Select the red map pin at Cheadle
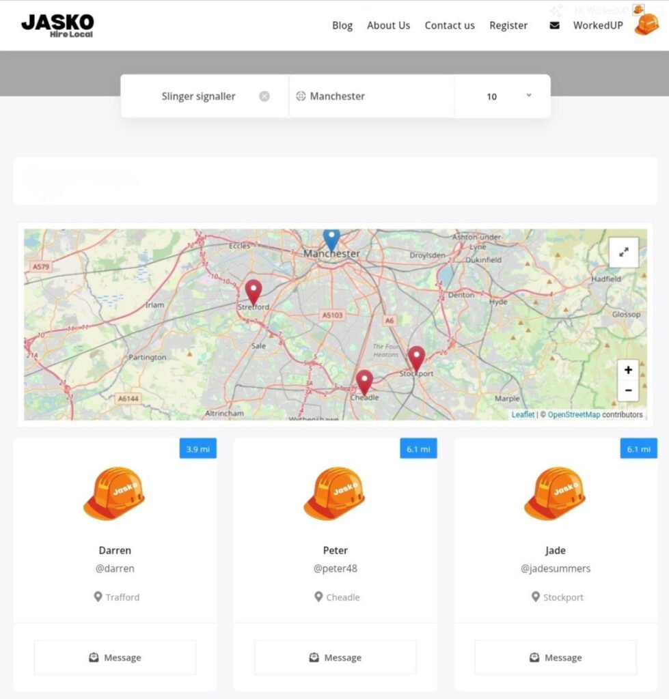 point(364,382)
